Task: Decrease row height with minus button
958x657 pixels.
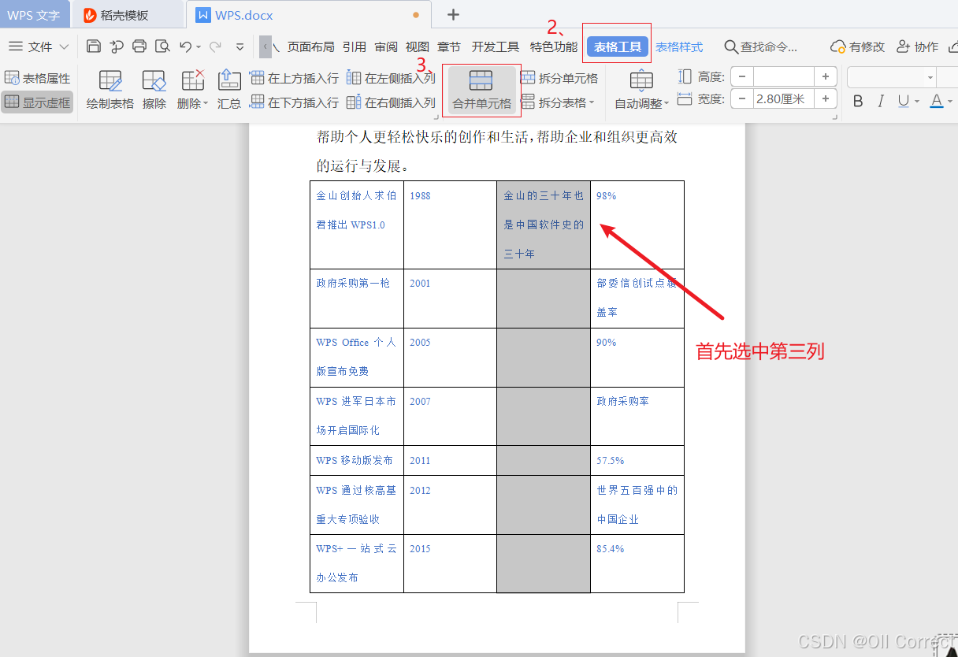Action: pos(742,76)
